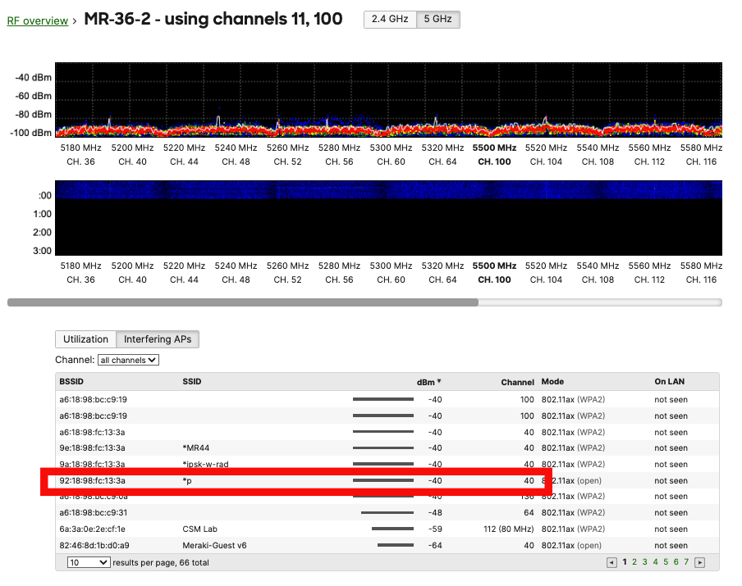Jump to results page 2
This screenshot has width=742, height=586.
pyautogui.click(x=634, y=562)
